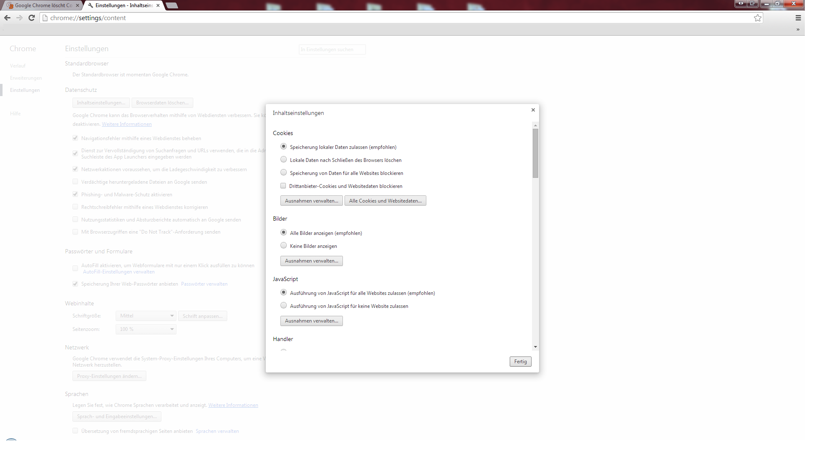Open 'Alle Cookies und Websitedaten...' button

[385, 201]
